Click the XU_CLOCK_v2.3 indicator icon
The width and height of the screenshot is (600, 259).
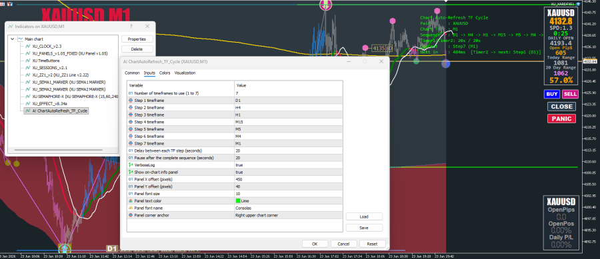27,46
